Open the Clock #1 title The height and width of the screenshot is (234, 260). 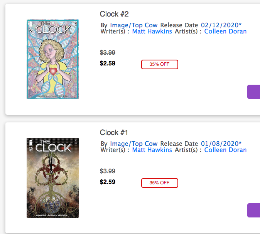pyautogui.click(x=114, y=133)
